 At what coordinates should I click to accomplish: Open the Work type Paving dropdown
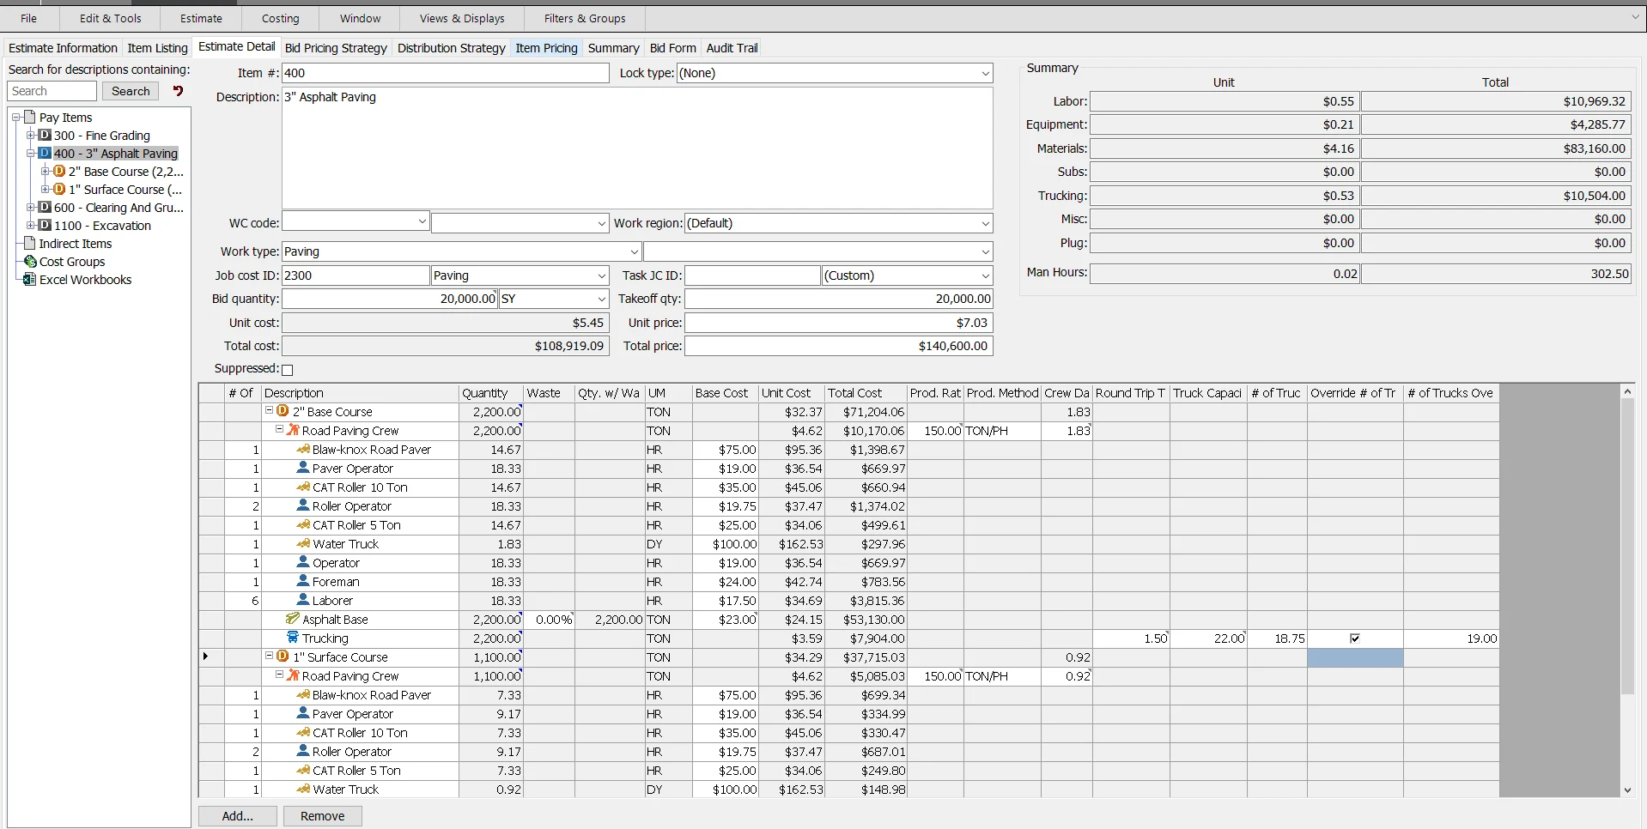click(x=635, y=252)
